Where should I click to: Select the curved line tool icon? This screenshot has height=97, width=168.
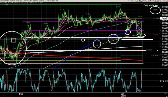(x=146, y=1)
